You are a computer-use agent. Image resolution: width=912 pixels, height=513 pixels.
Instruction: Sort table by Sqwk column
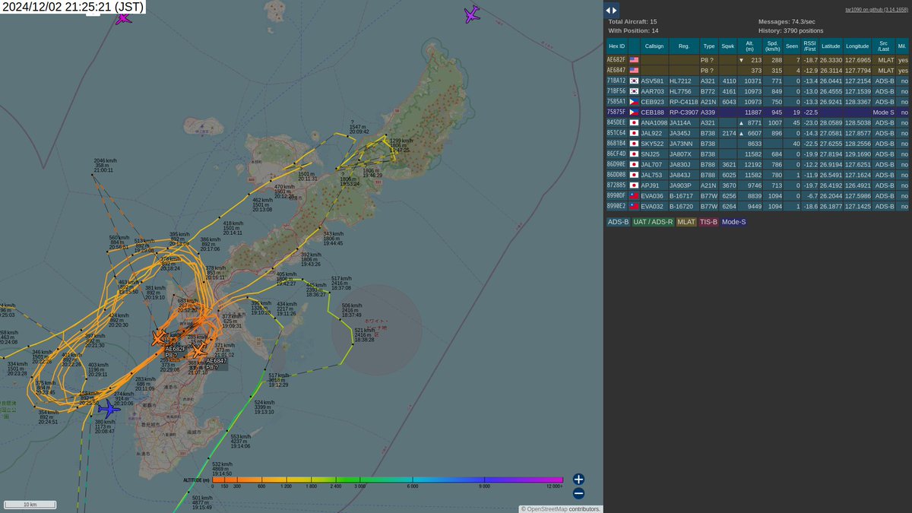click(x=728, y=46)
